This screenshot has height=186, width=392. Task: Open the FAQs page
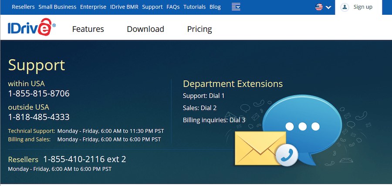173,7
